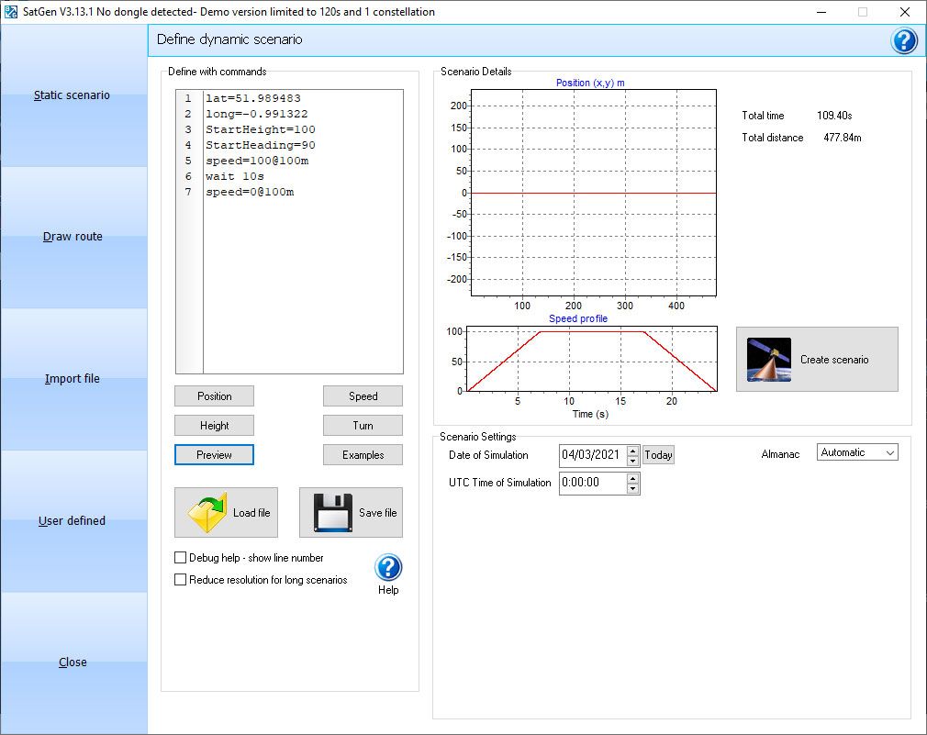Select line long=-0.991322
Viewport: 927px width, 735px height.
[257, 114]
